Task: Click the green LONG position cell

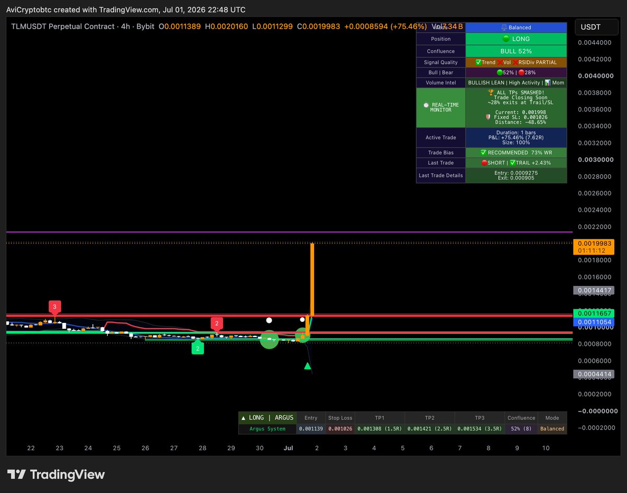Action: (516, 39)
